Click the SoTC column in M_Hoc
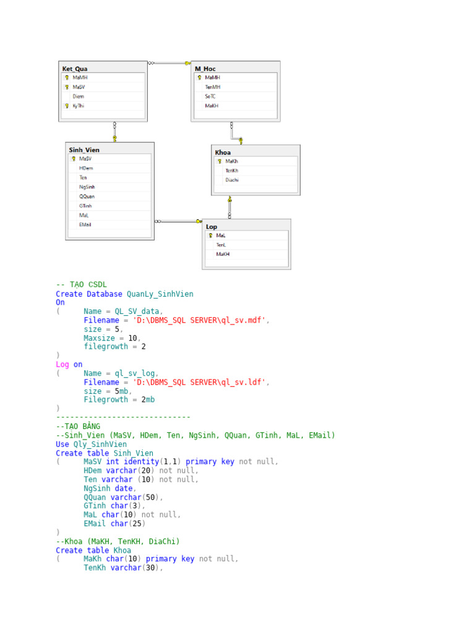Image resolution: width=475 pixels, height=633 pixels. tap(210, 96)
